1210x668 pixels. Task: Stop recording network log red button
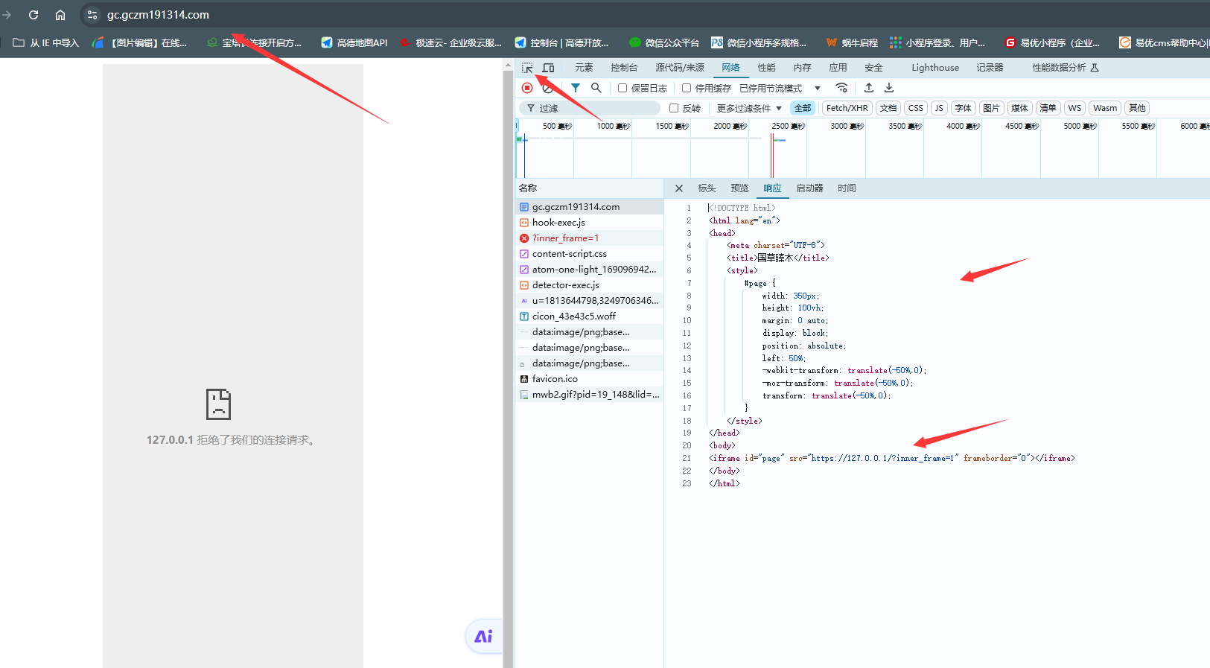[x=527, y=88]
